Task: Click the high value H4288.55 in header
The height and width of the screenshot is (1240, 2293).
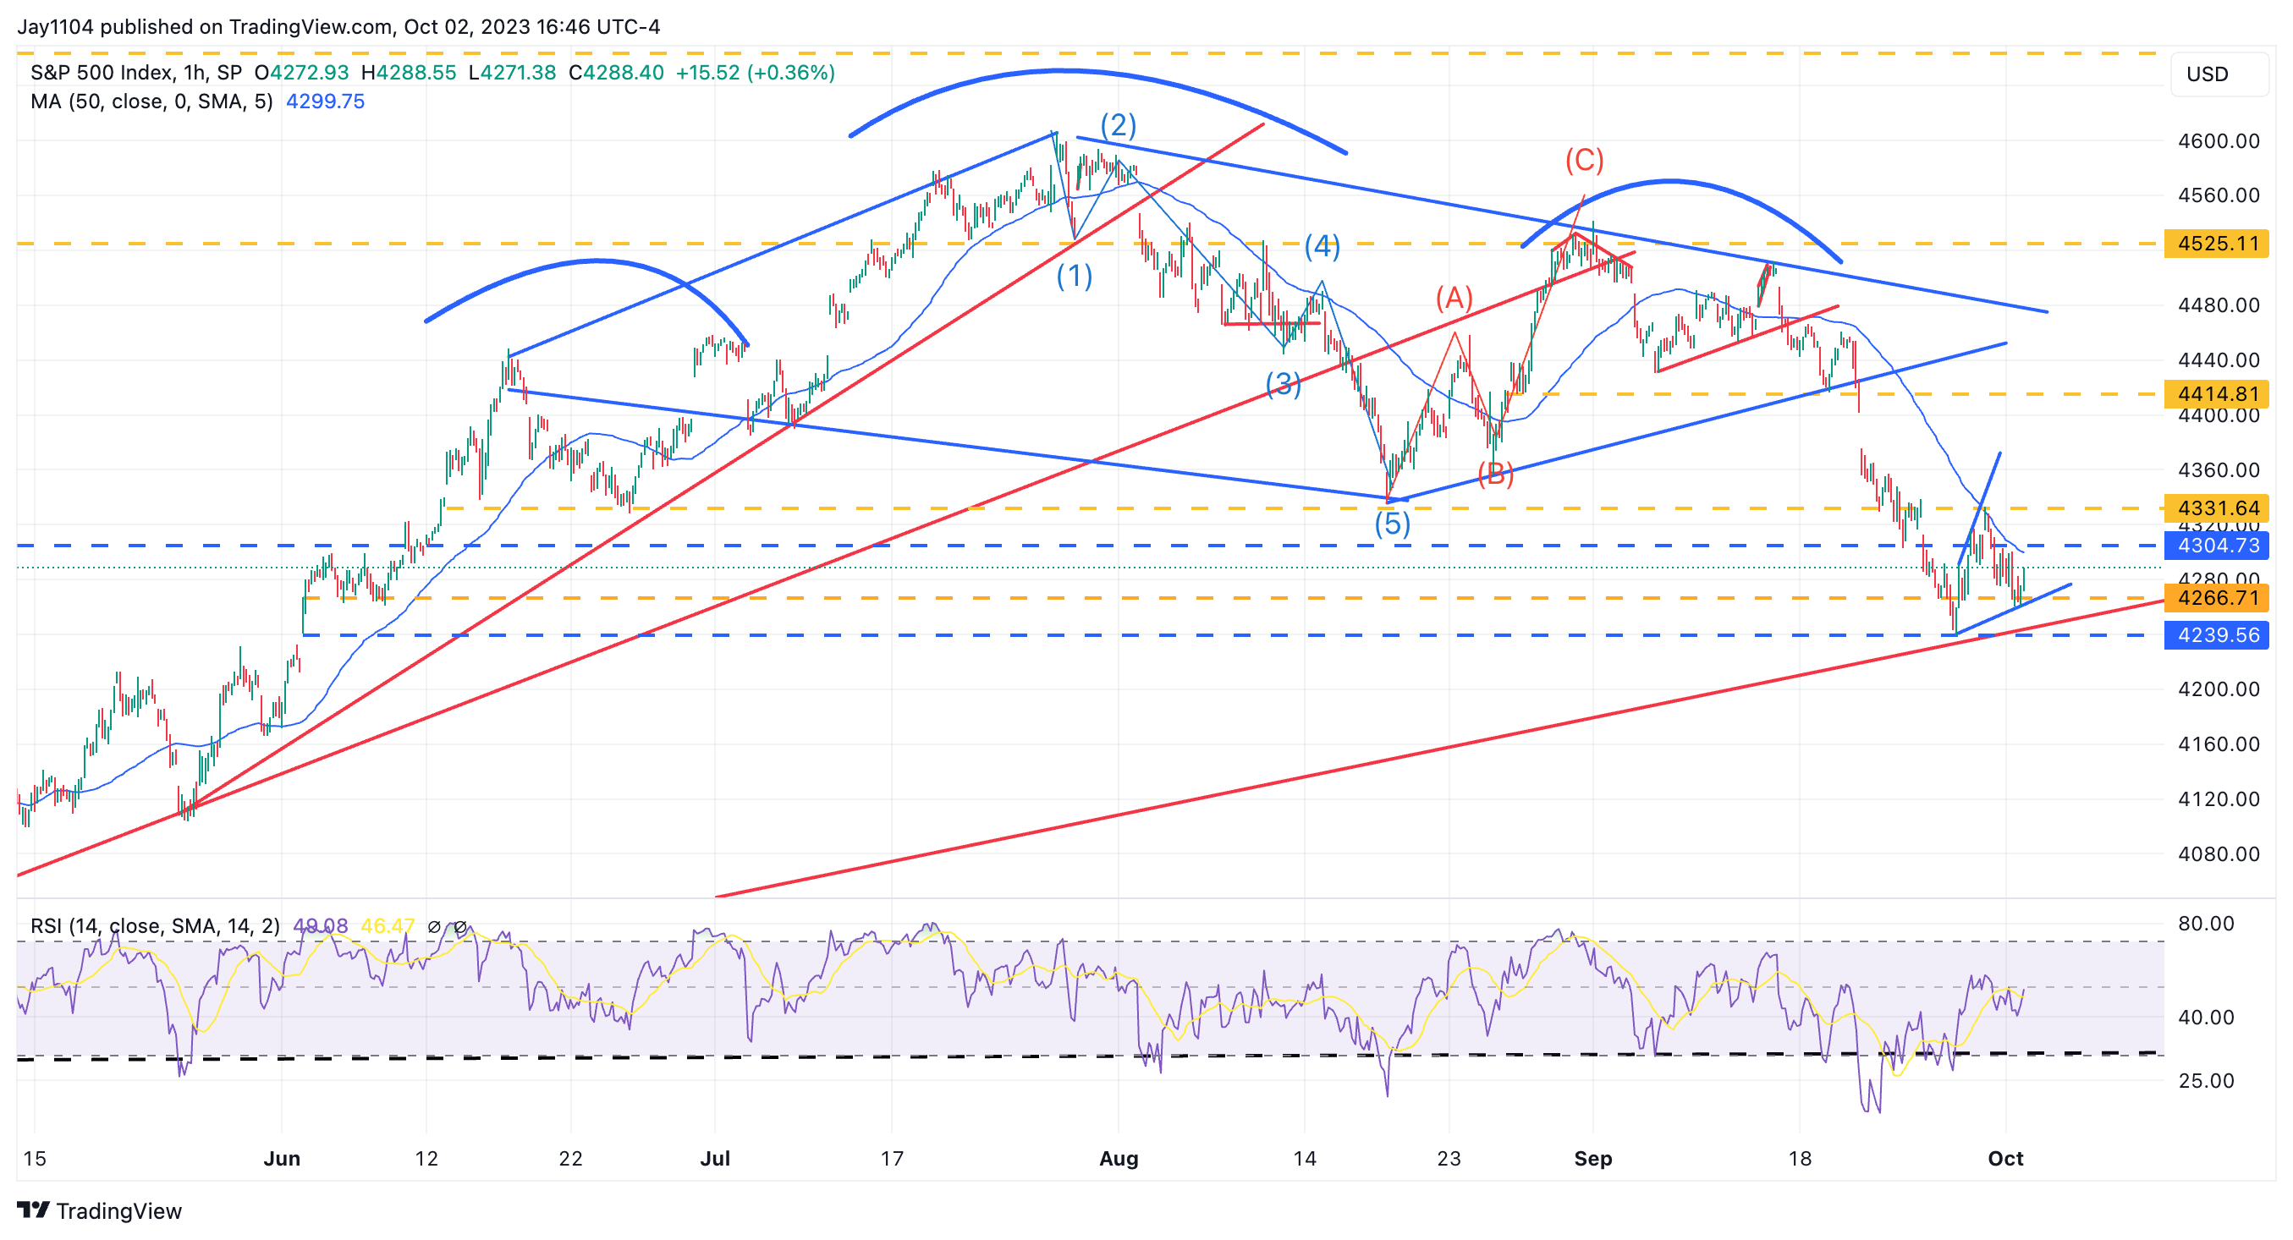Action: point(409,73)
